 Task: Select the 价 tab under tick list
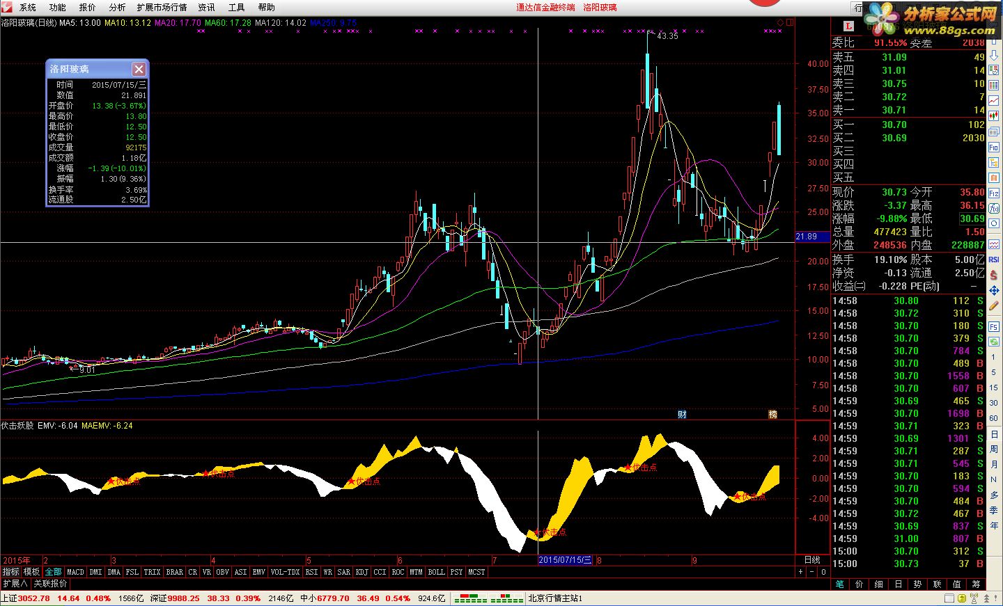click(x=859, y=584)
